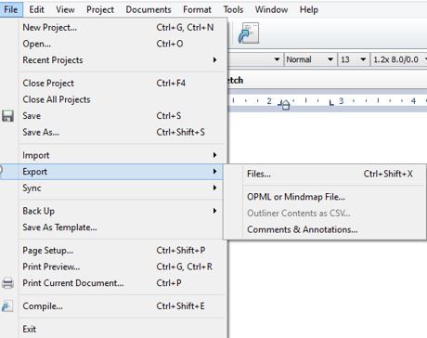The image size is (427, 338).
Task: Select Comments & Annotations... export option
Action: coord(325,229)
